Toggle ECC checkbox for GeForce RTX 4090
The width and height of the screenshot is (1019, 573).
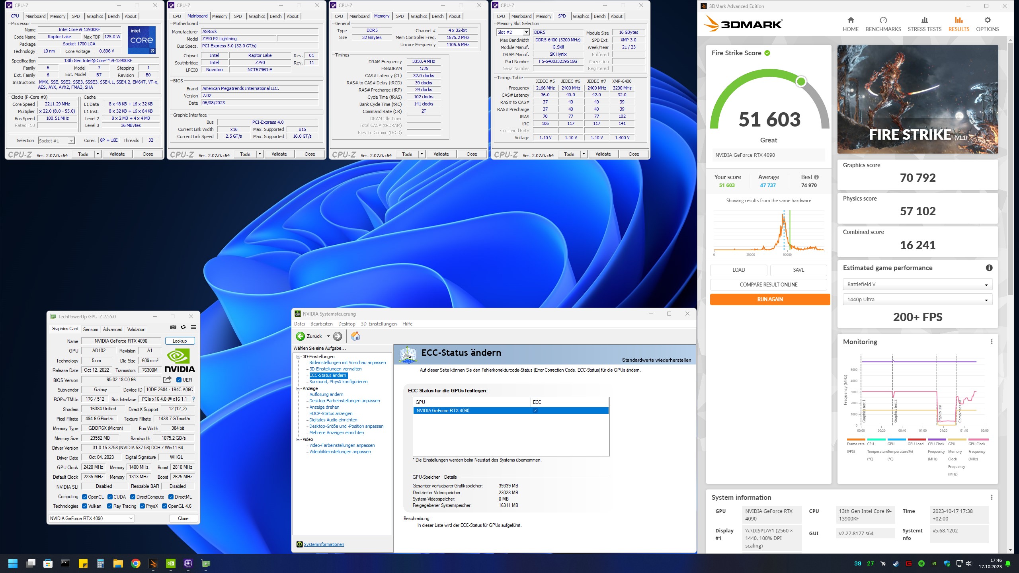(535, 411)
